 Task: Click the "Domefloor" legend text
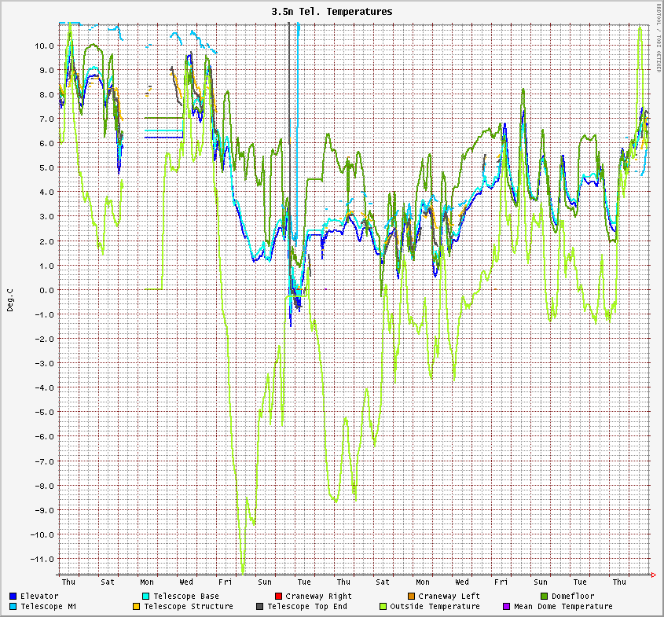pos(573,596)
